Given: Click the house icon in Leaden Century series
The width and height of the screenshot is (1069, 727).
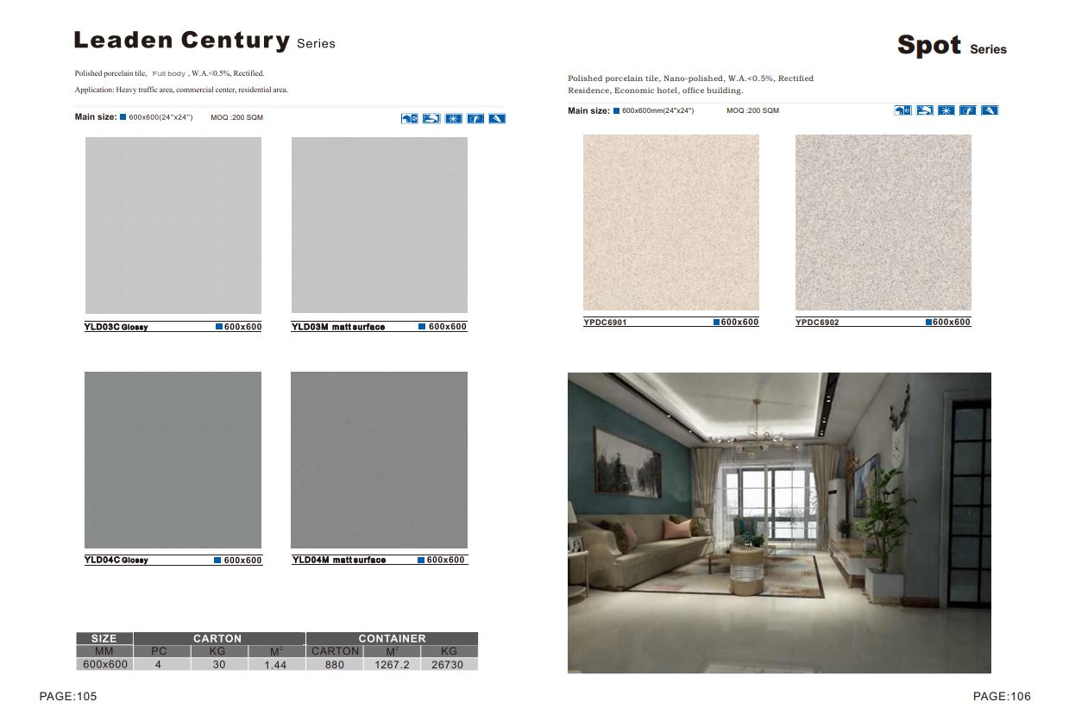Looking at the screenshot, I should tap(409, 118).
